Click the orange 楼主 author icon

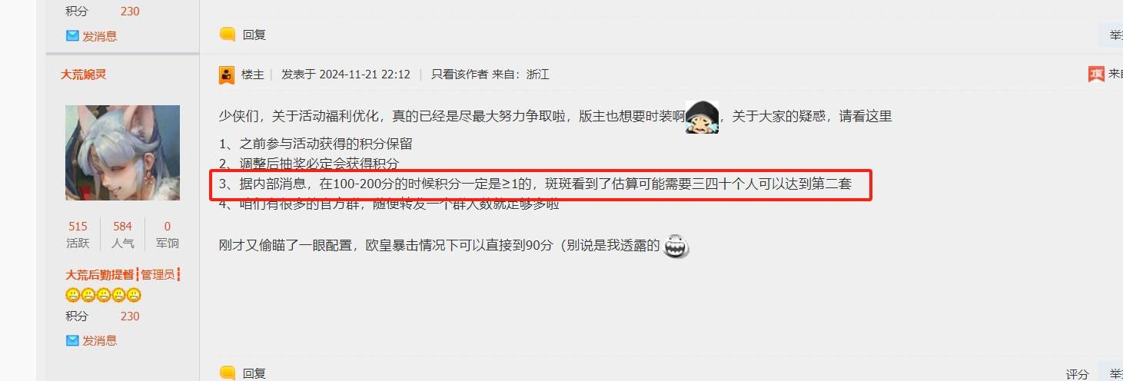click(227, 75)
